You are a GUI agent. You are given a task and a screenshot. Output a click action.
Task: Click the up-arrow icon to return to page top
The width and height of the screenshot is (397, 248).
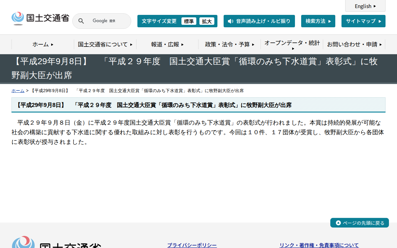(338, 223)
